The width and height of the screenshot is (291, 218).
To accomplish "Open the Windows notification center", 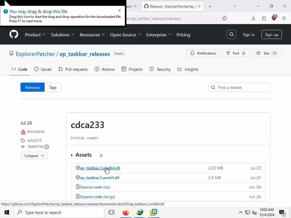I will 282,212.
